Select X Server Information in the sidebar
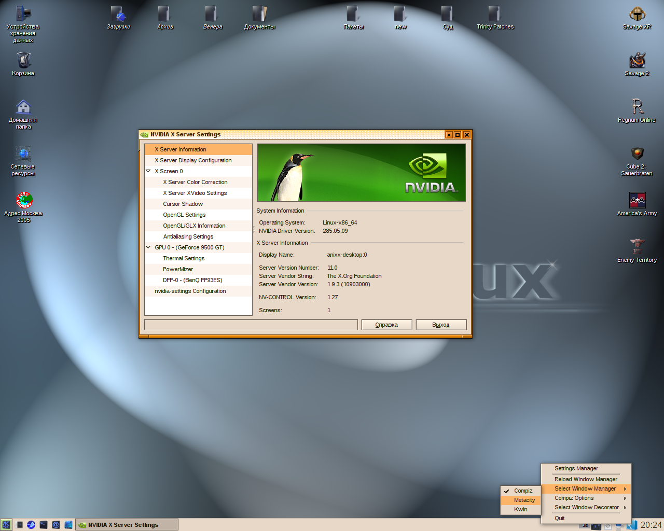The image size is (664, 531). pos(198,149)
